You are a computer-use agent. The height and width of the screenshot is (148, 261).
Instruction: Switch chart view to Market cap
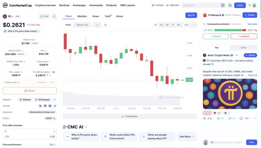point(82,25)
